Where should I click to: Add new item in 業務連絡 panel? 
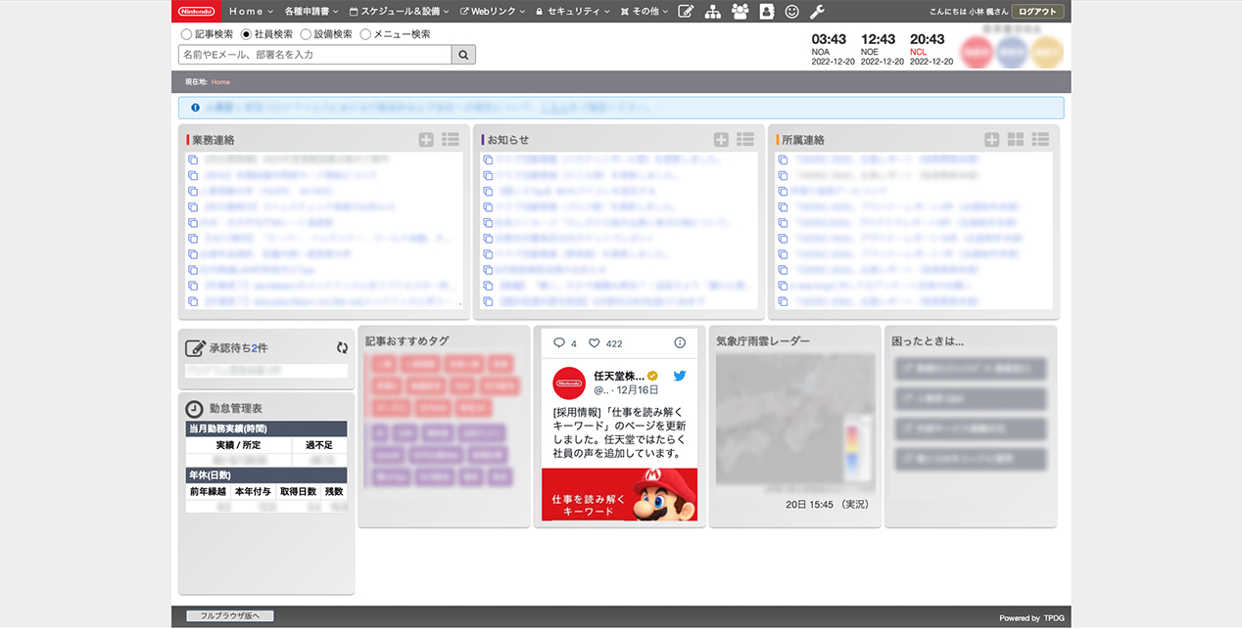(426, 140)
